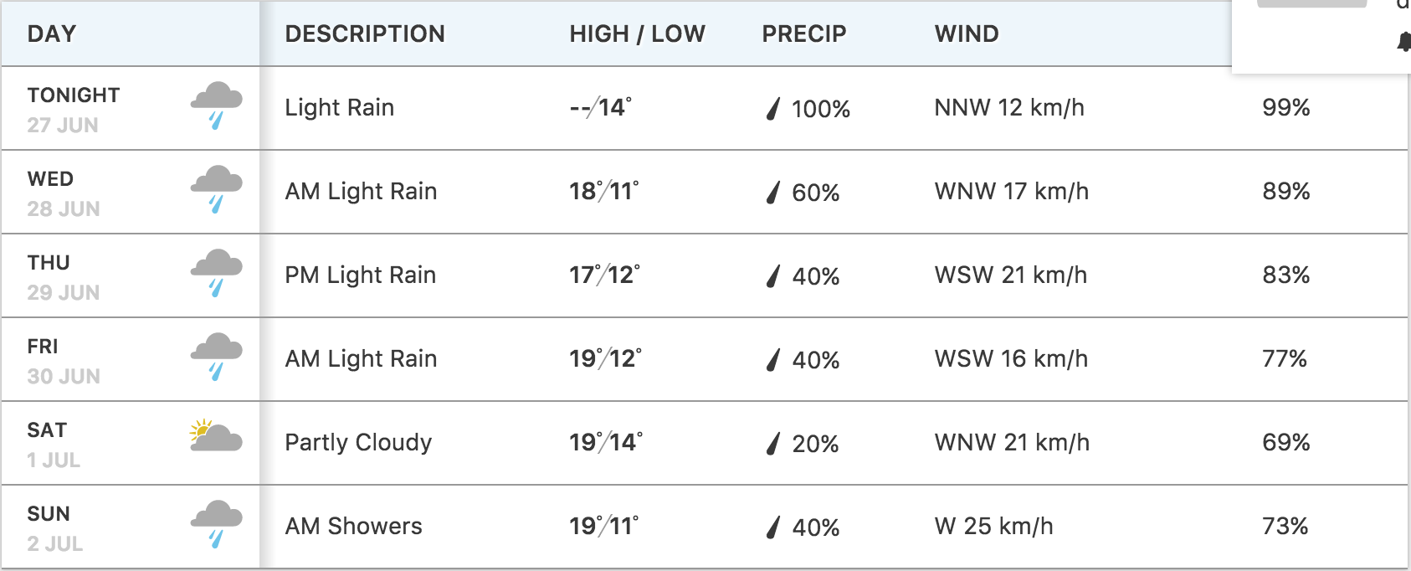
Task: Click the rain cloud icon for Tonight
Action: tap(216, 105)
